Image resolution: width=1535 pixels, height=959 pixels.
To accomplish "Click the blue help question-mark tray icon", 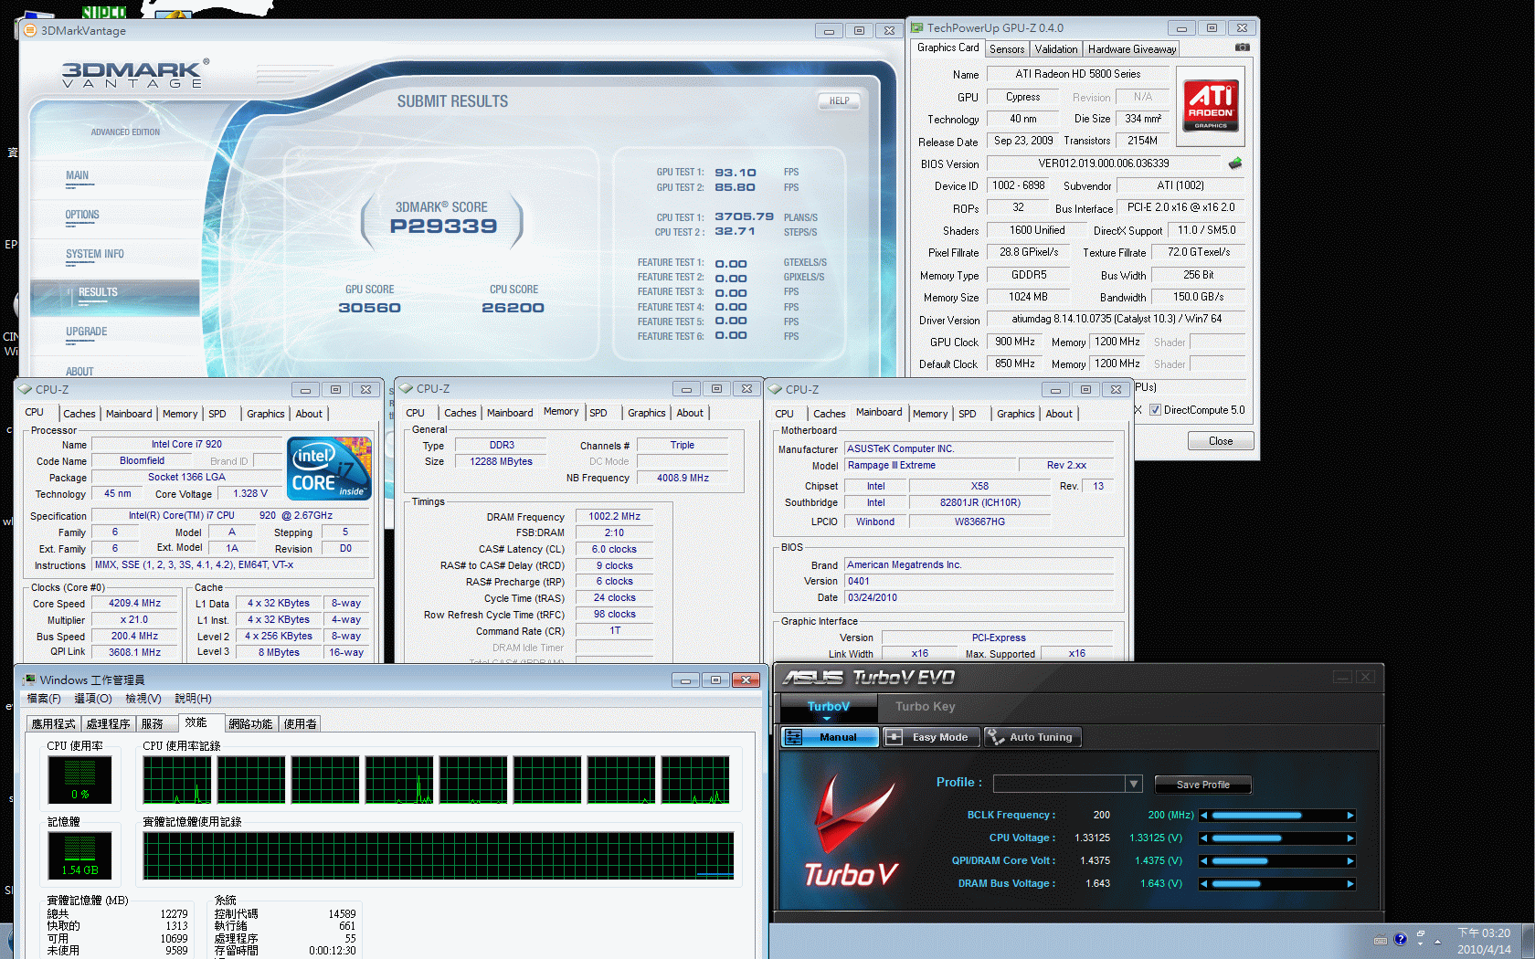I will [1401, 939].
